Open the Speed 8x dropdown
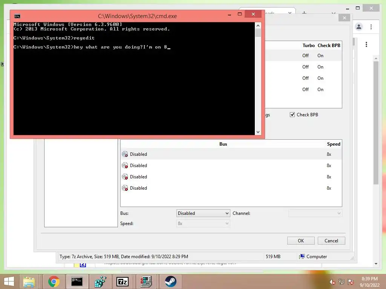386x289 pixels. 203,224
